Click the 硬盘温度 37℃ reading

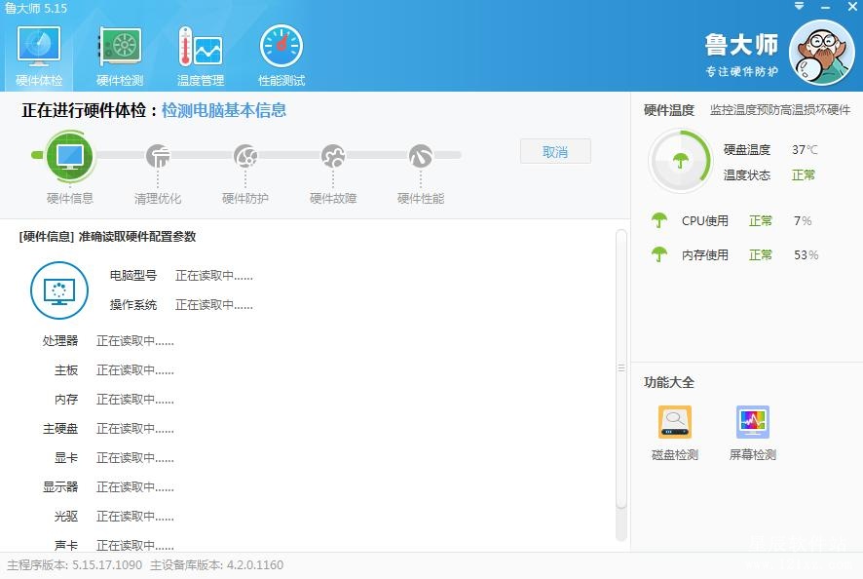tap(805, 150)
